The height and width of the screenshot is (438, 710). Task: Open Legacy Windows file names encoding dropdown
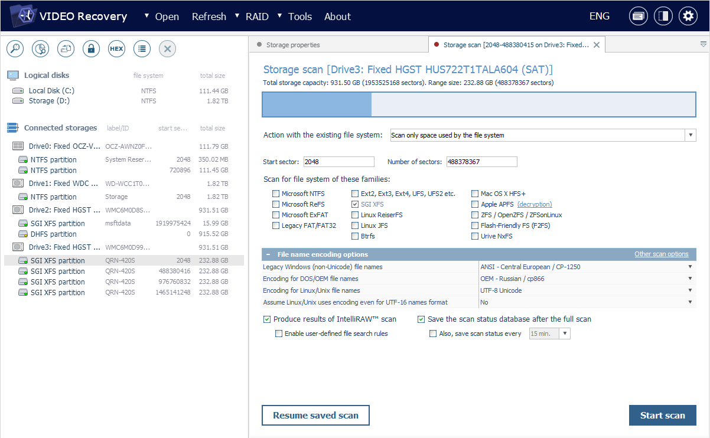[x=587, y=267]
